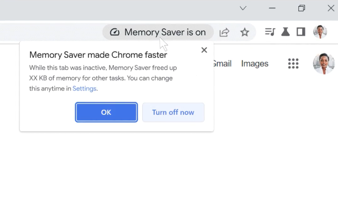Expand tab search chevron in title bar
Viewport: 338px width, 215px height.
pos(243,8)
